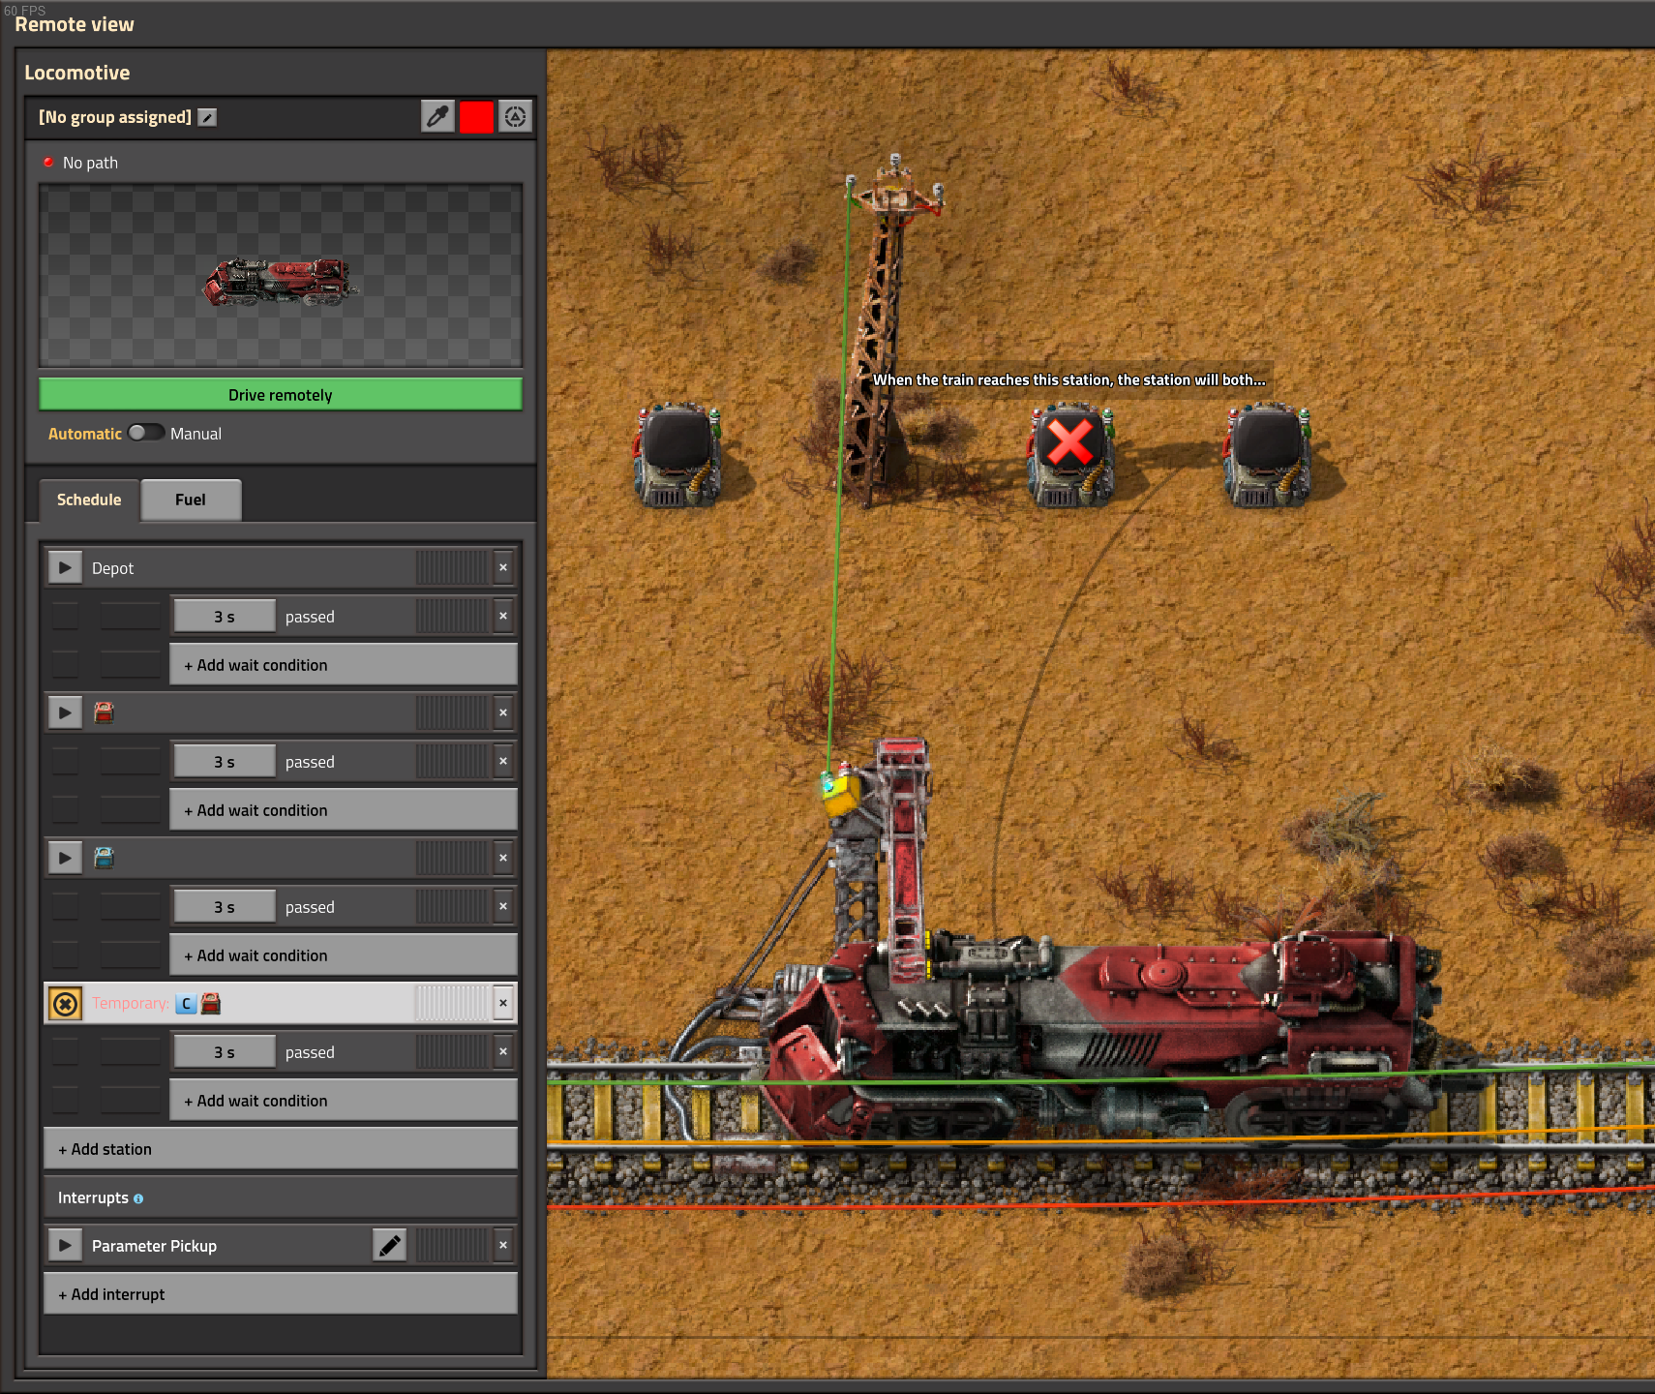
Task: Click the 3 s wait time under Depot
Action: point(225,617)
